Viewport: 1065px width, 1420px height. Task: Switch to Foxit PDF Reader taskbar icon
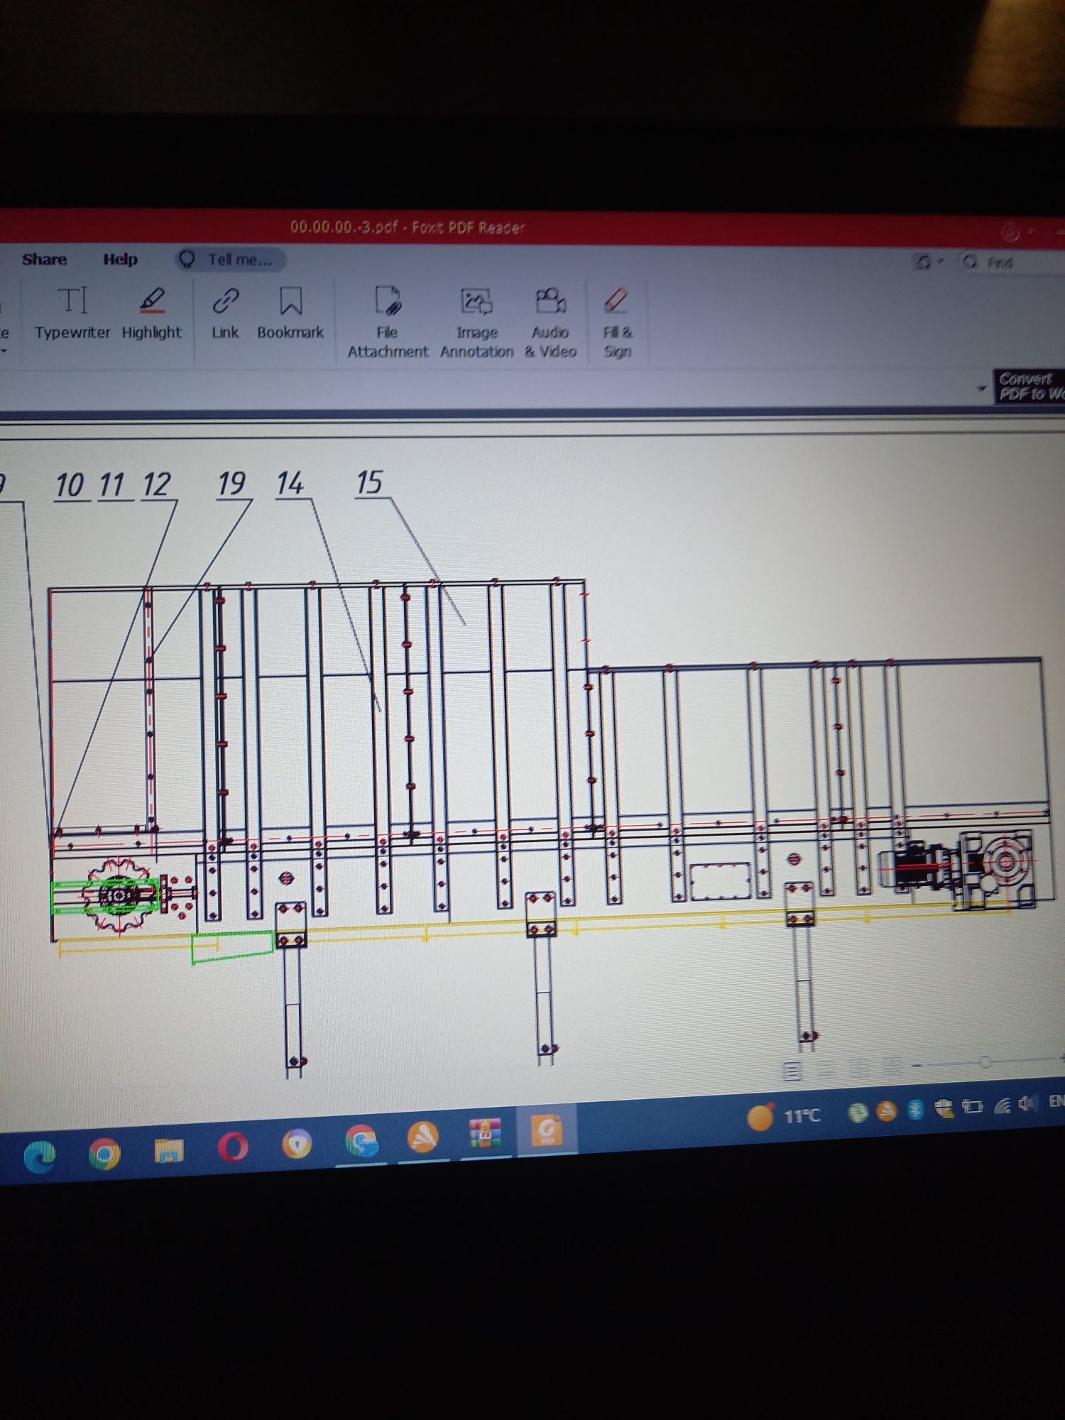point(547,1130)
